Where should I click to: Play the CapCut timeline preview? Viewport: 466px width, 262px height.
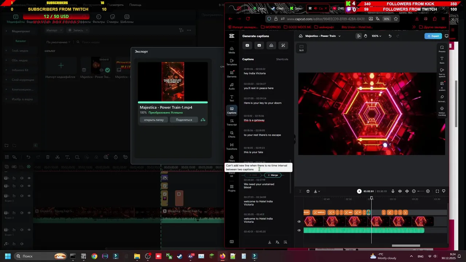pos(359,191)
